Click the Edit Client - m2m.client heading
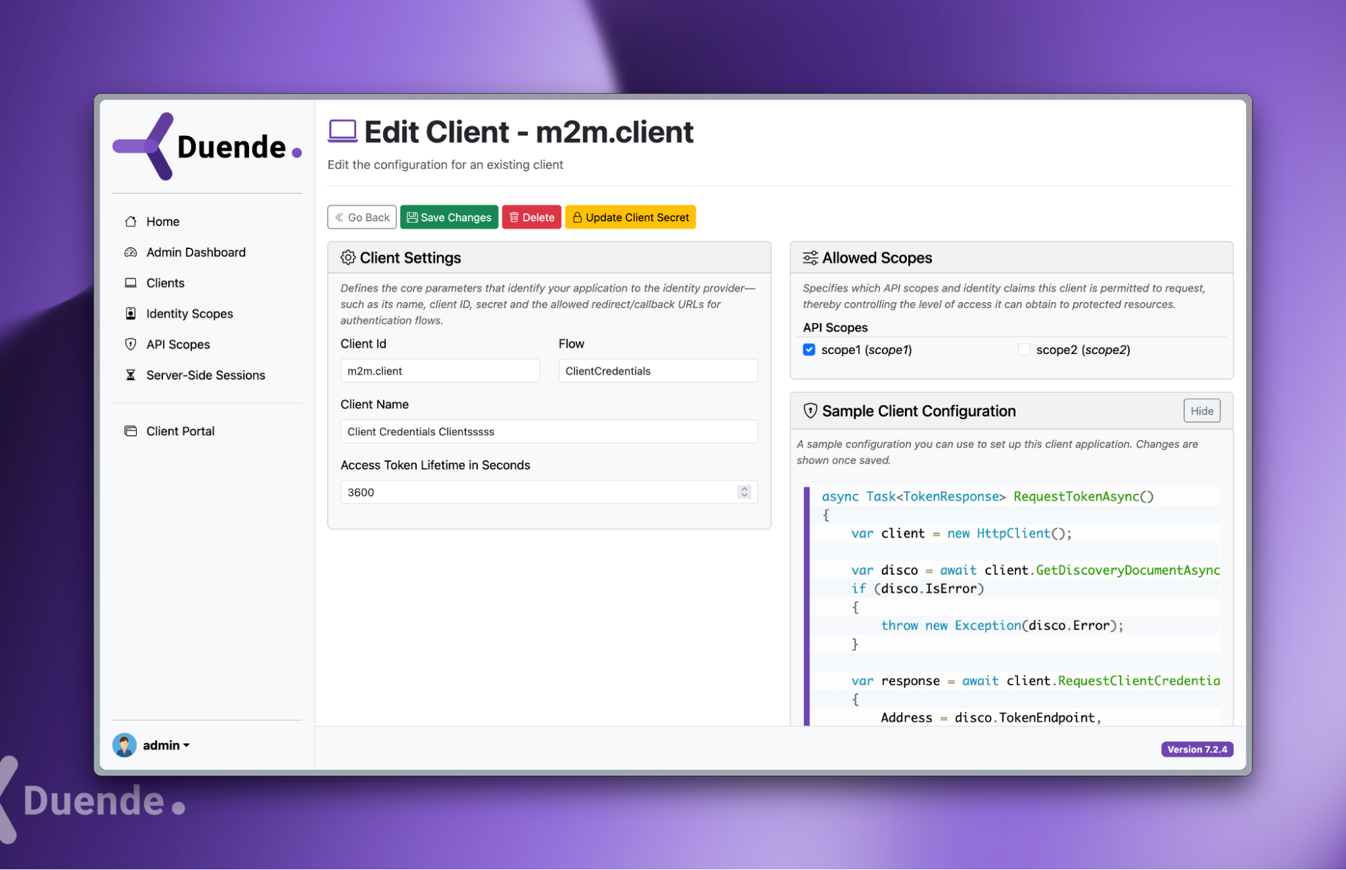1346x870 pixels. pos(529,132)
